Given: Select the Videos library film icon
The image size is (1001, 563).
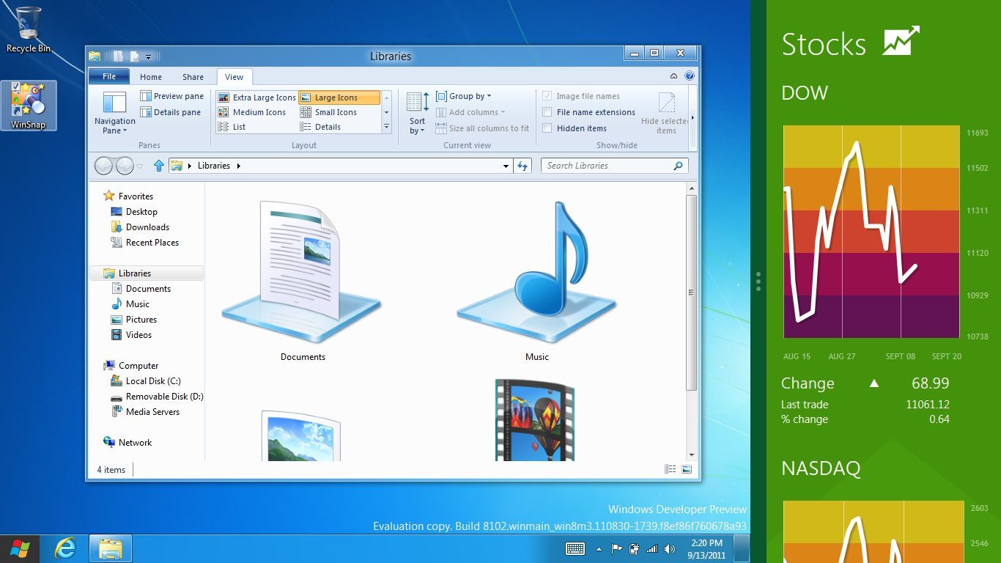Looking at the screenshot, I should coord(535,419).
